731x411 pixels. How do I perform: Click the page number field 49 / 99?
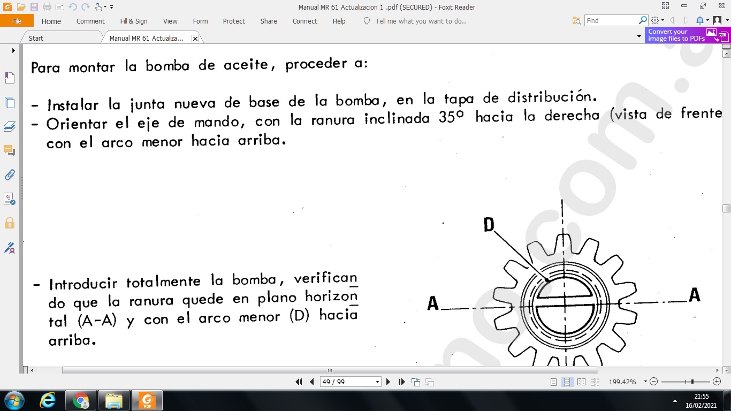point(350,382)
